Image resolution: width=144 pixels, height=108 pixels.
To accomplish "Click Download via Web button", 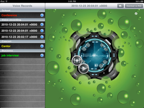I will coord(134,6).
